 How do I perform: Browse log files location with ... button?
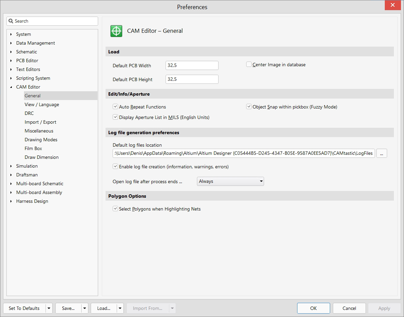pyautogui.click(x=382, y=153)
